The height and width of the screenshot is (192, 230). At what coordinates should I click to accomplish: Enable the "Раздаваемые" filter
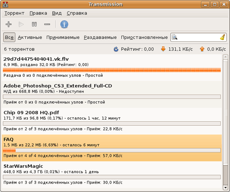point(100,37)
